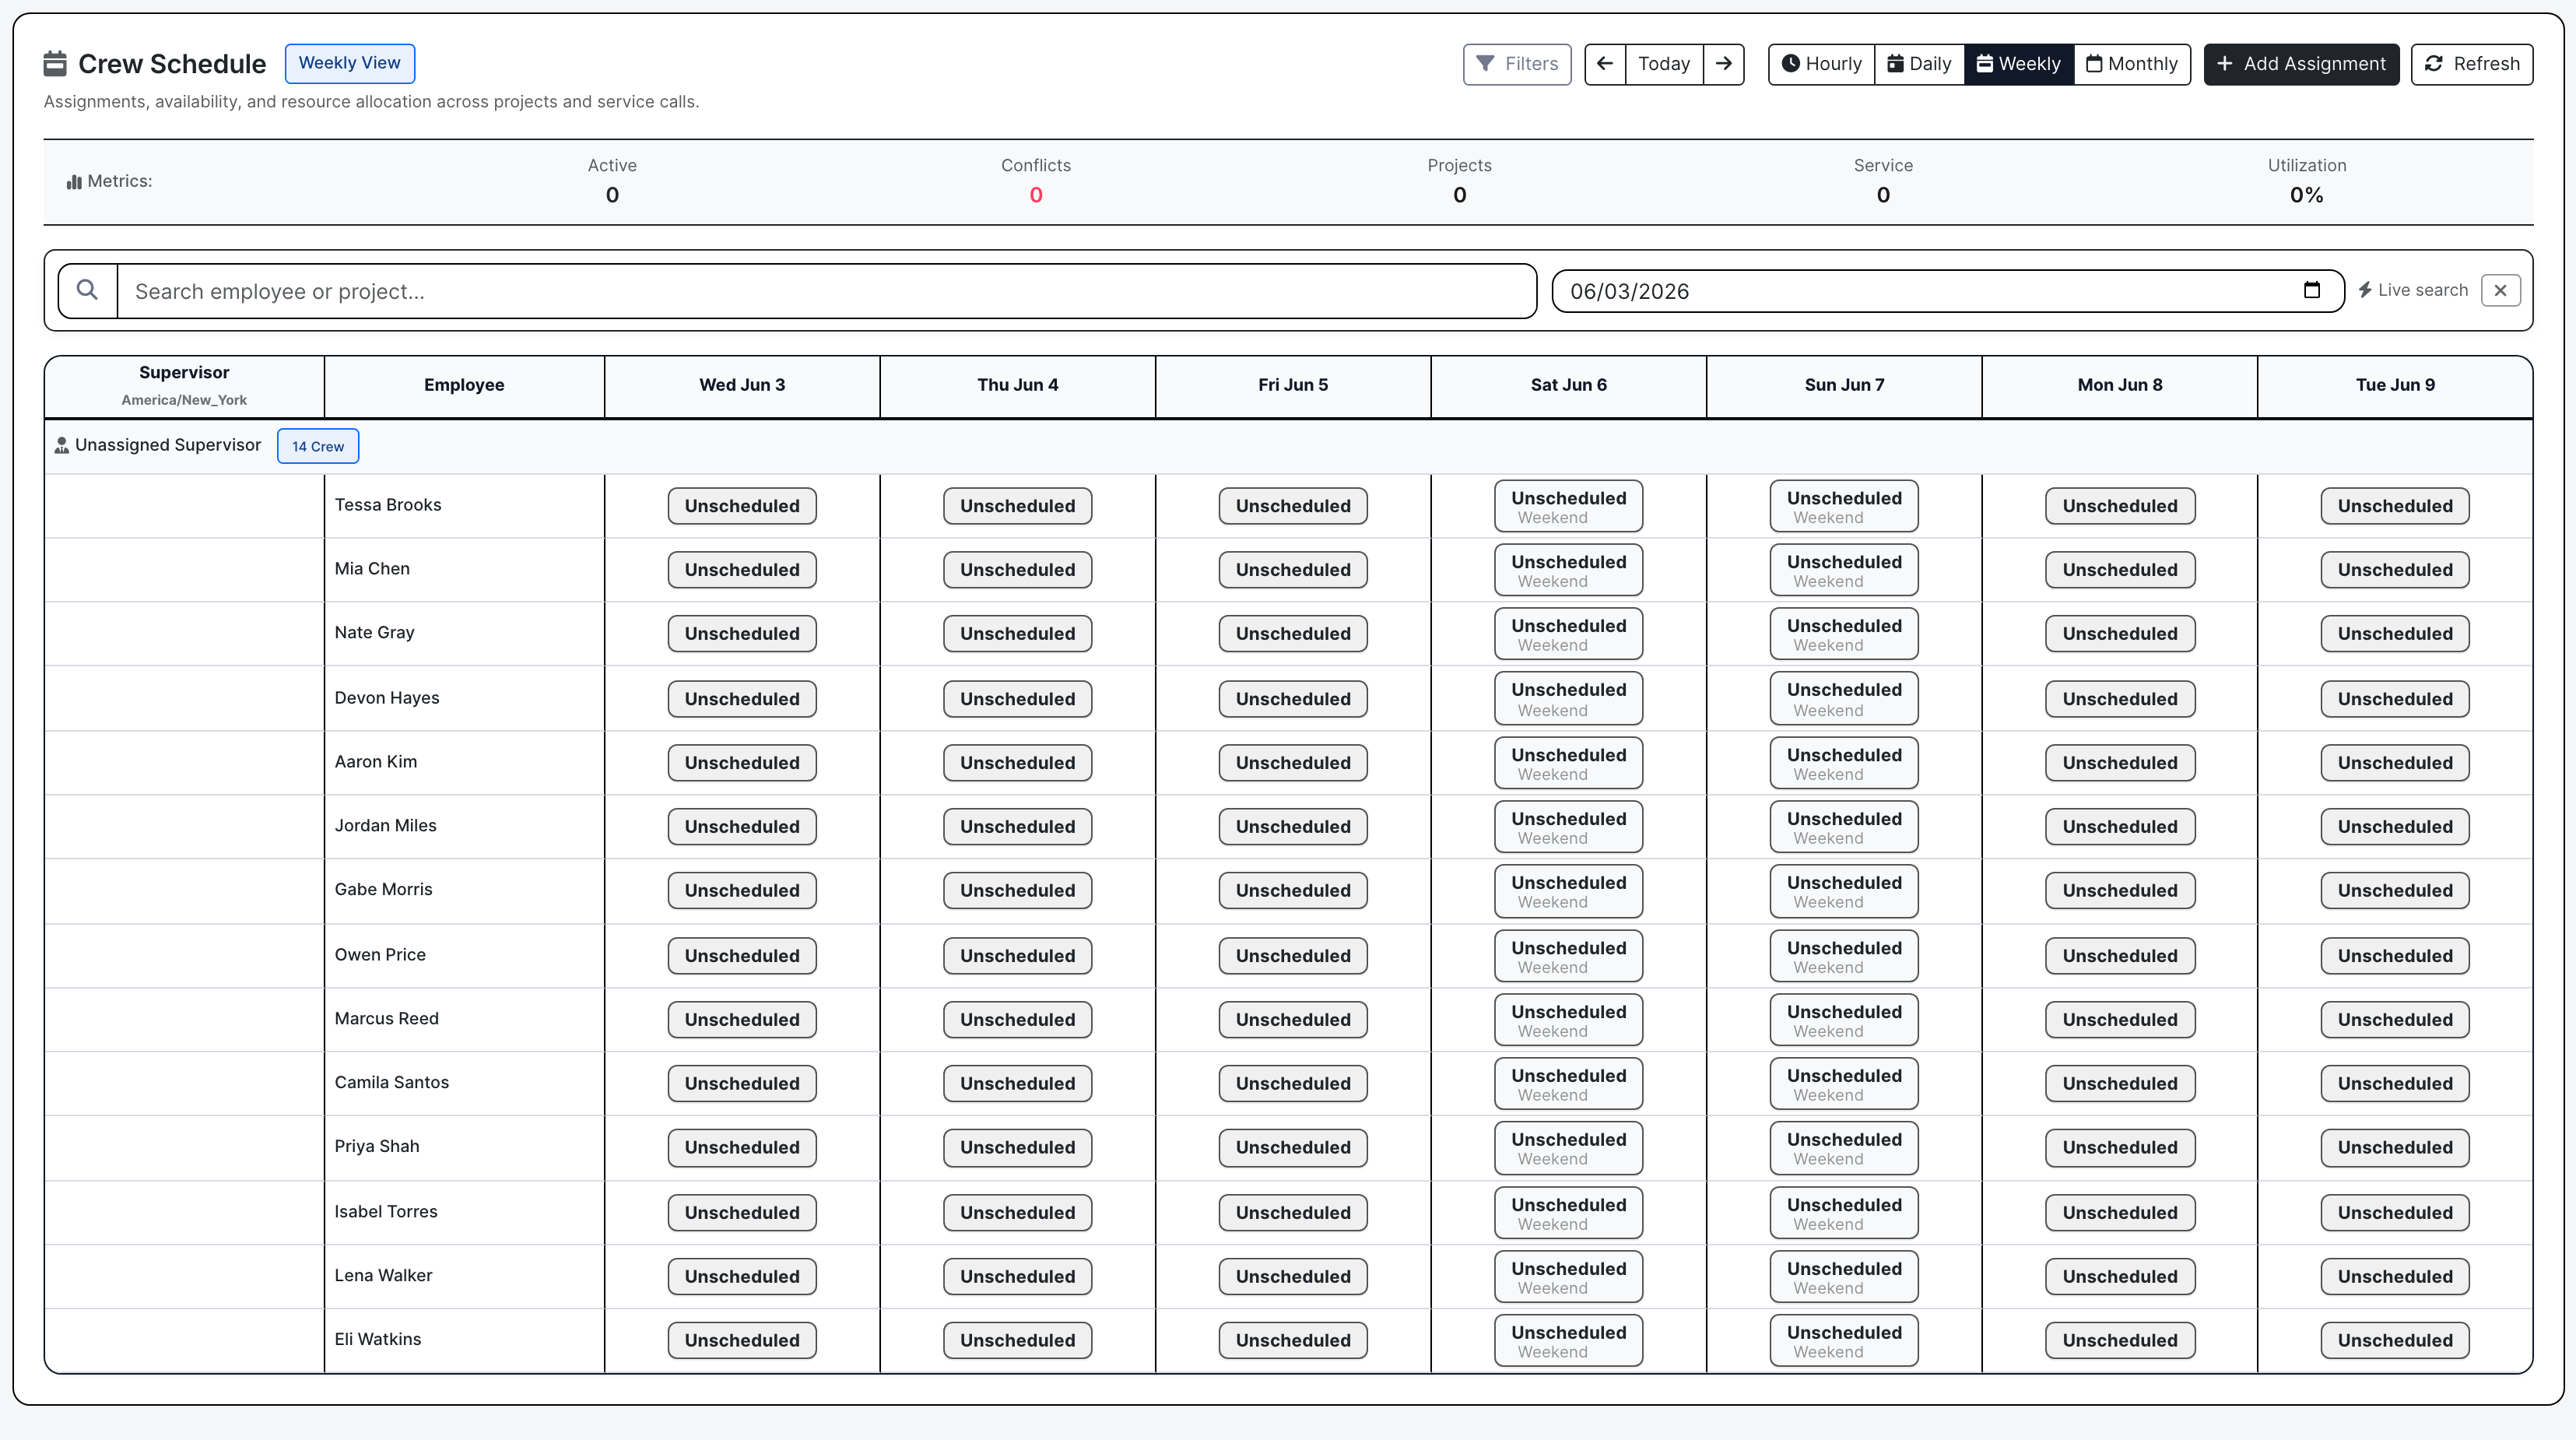Select employee Priya Shah
Screen dimensions: 2576x1440
click(377, 1147)
